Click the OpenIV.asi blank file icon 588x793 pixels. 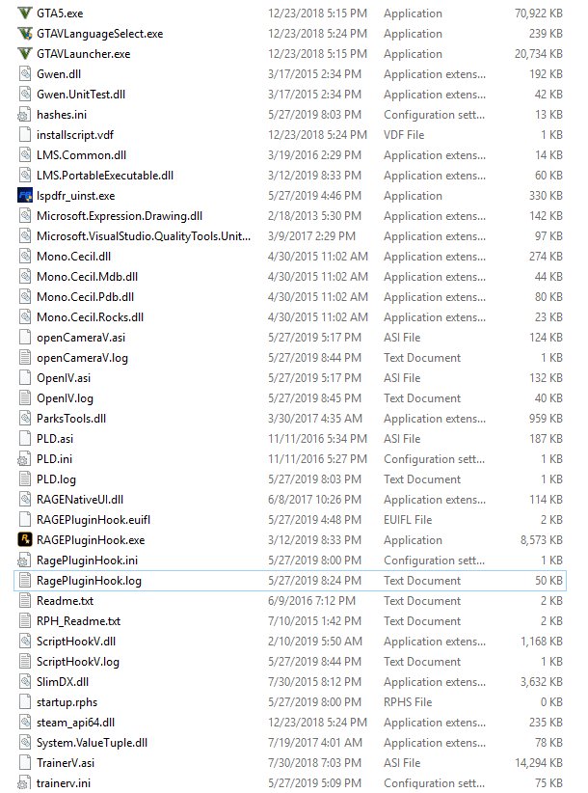pos(25,378)
